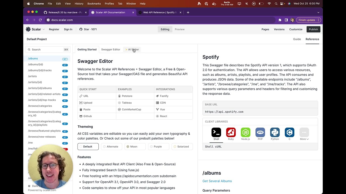Open the Fastify integration

coord(174,96)
